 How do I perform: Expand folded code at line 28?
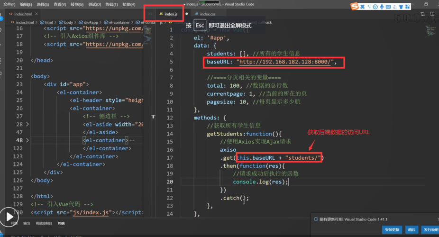coord(27,124)
